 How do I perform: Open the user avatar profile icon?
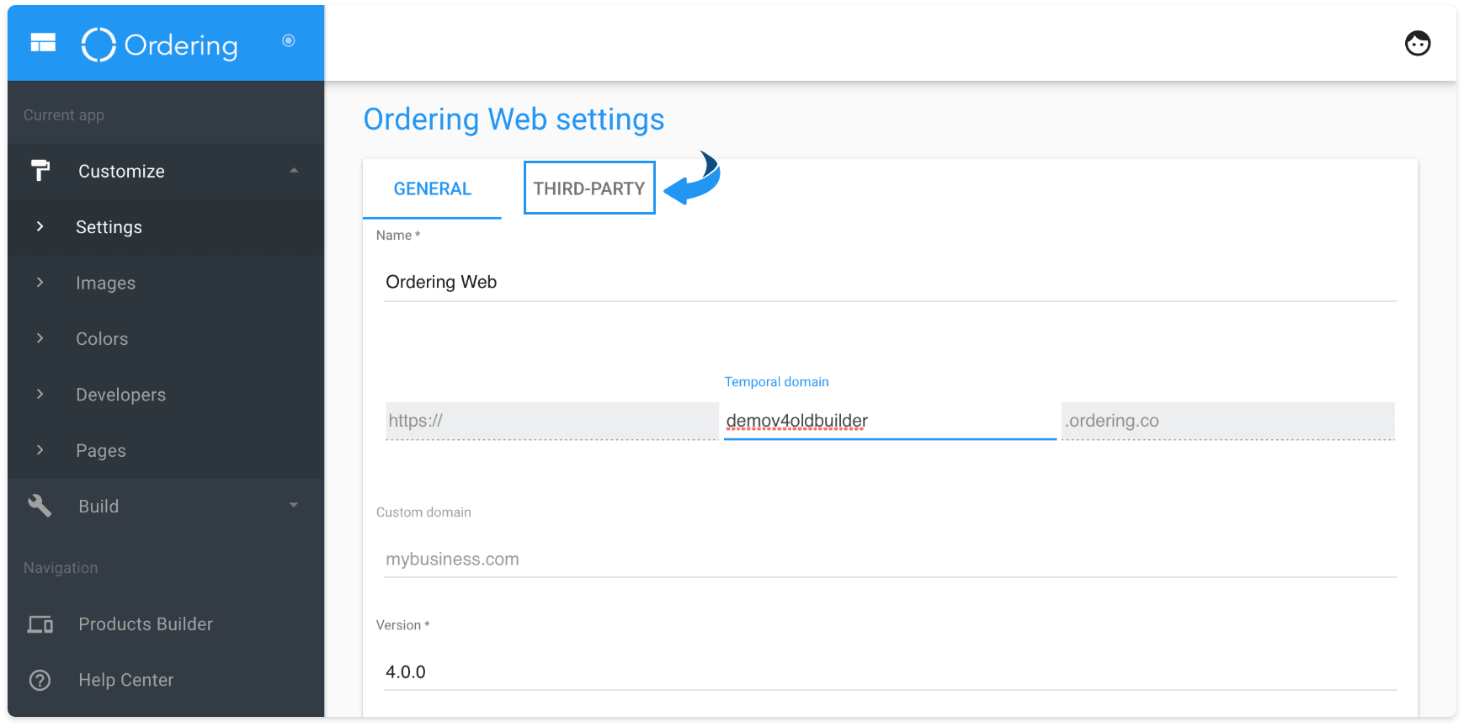click(1418, 43)
